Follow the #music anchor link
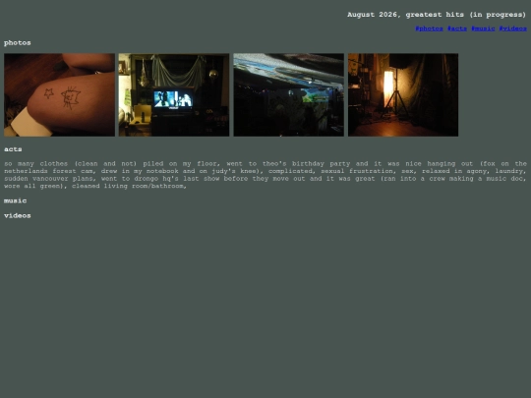 coord(483,28)
